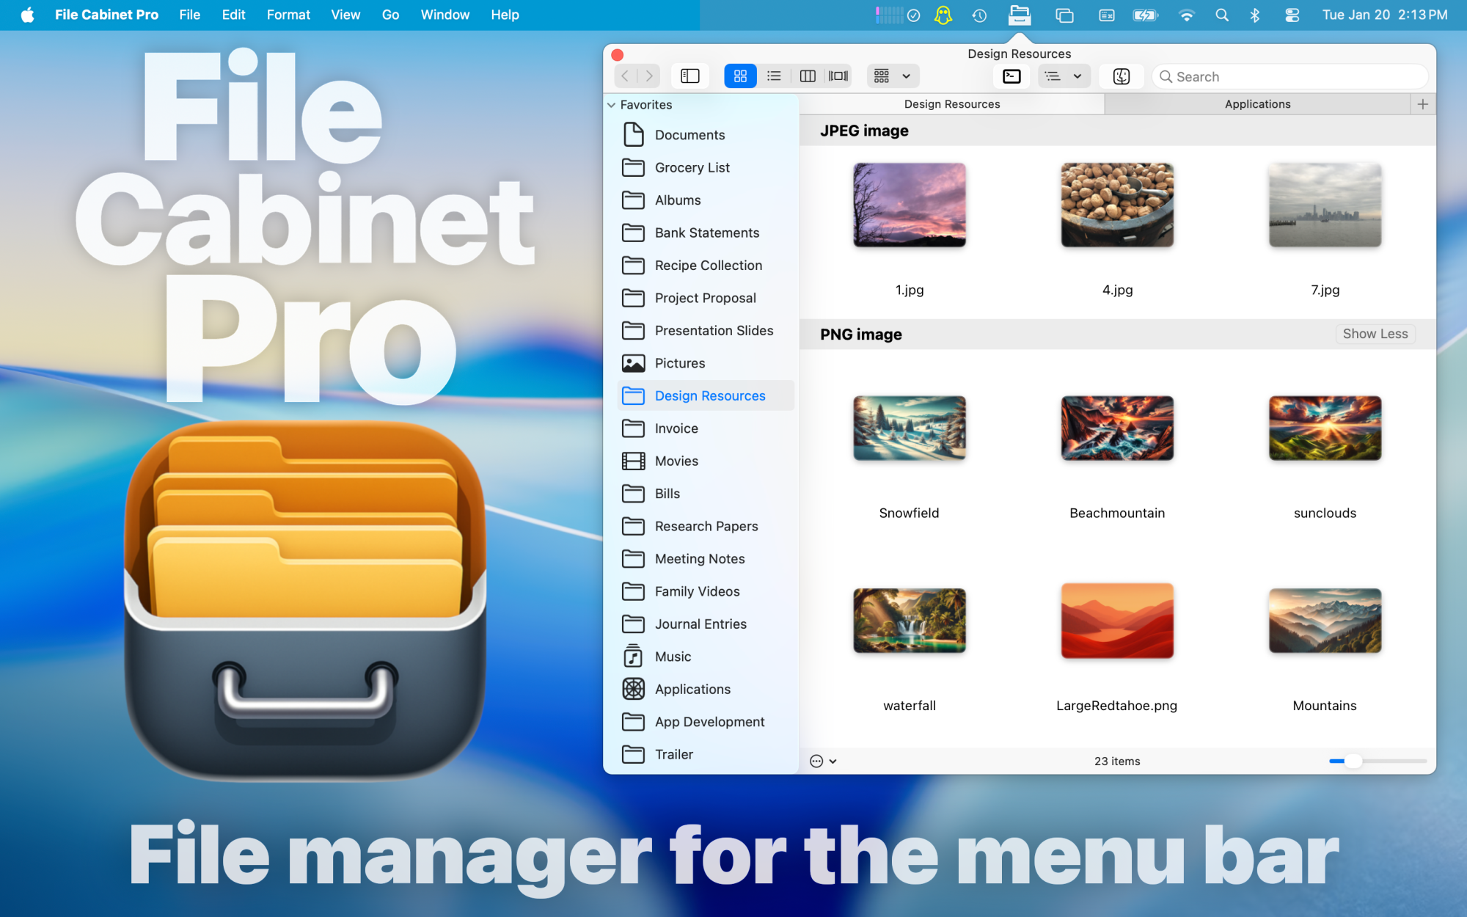Open the group-by dropdown chevron
The width and height of the screenshot is (1467, 917).
coord(907,76)
